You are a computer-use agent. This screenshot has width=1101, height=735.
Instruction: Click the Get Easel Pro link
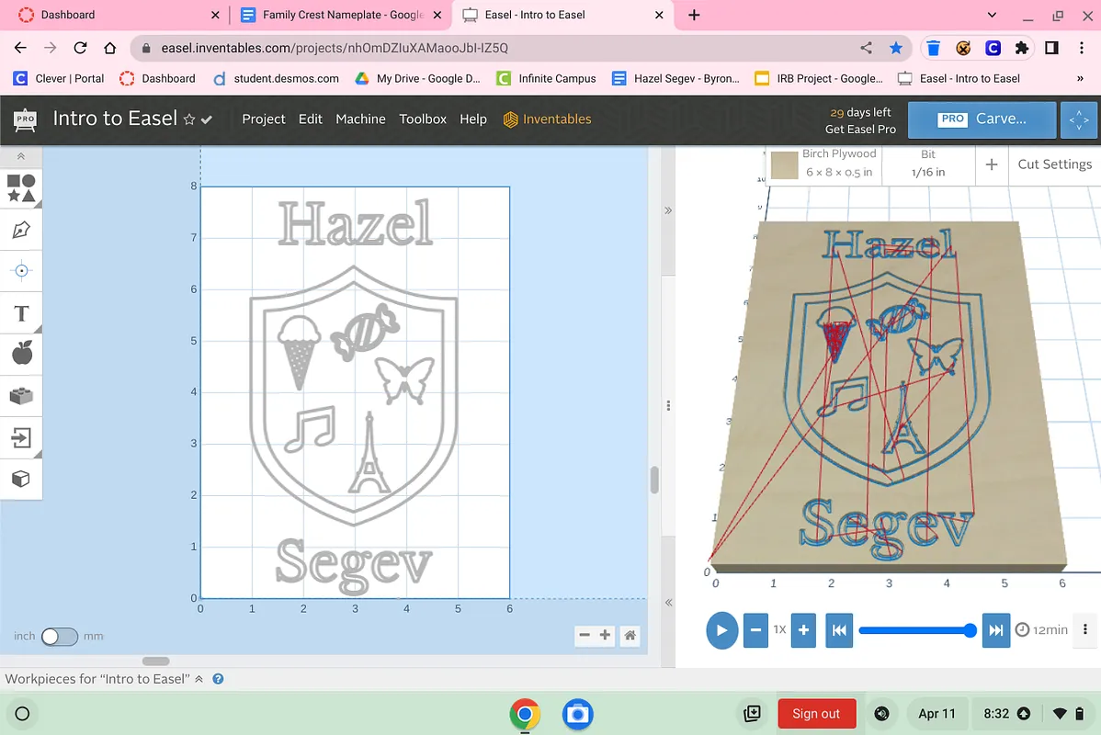[x=860, y=130]
